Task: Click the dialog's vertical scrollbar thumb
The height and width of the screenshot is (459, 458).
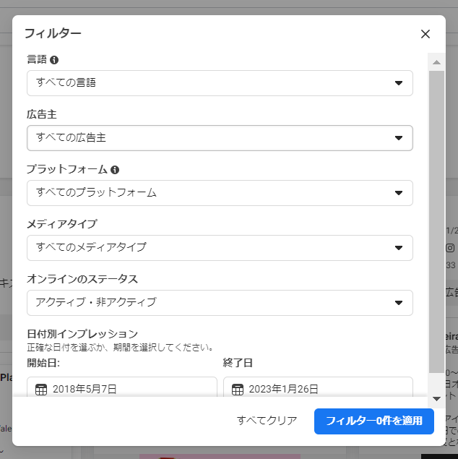Action: (x=436, y=217)
